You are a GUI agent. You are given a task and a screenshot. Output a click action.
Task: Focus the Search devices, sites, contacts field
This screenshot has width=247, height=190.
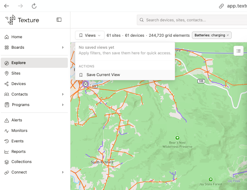click(192, 20)
